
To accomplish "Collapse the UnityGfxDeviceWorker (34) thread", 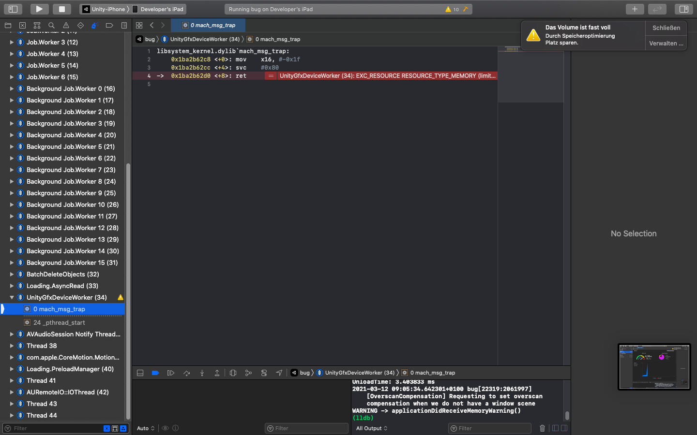I will [12, 297].
